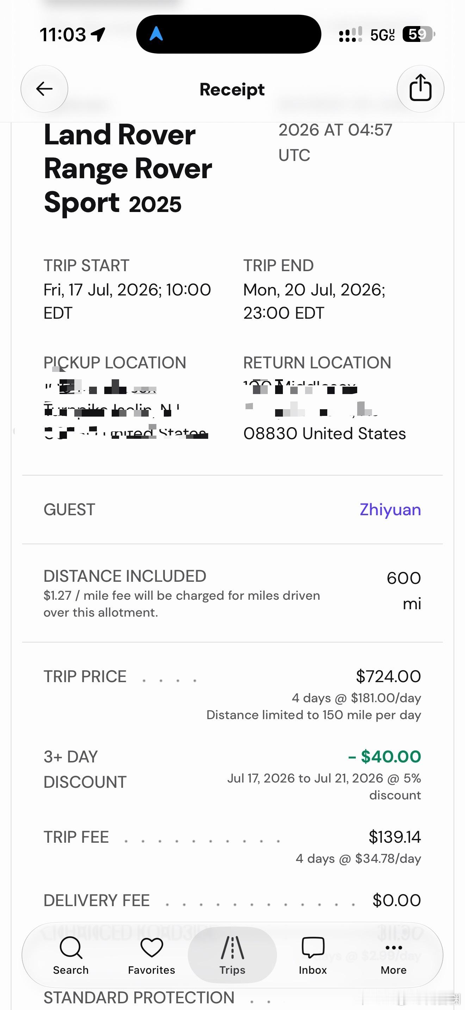This screenshot has height=1010, width=465.
Task: Tap the 600 mi distance included value
Action: [x=404, y=591]
